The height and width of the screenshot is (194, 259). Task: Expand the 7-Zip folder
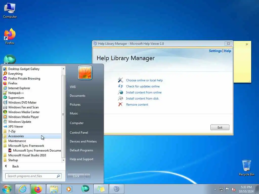pyautogui.click(x=32, y=131)
